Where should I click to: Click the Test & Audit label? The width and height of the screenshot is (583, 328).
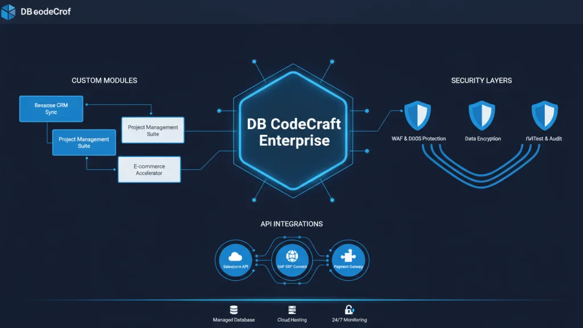click(544, 139)
